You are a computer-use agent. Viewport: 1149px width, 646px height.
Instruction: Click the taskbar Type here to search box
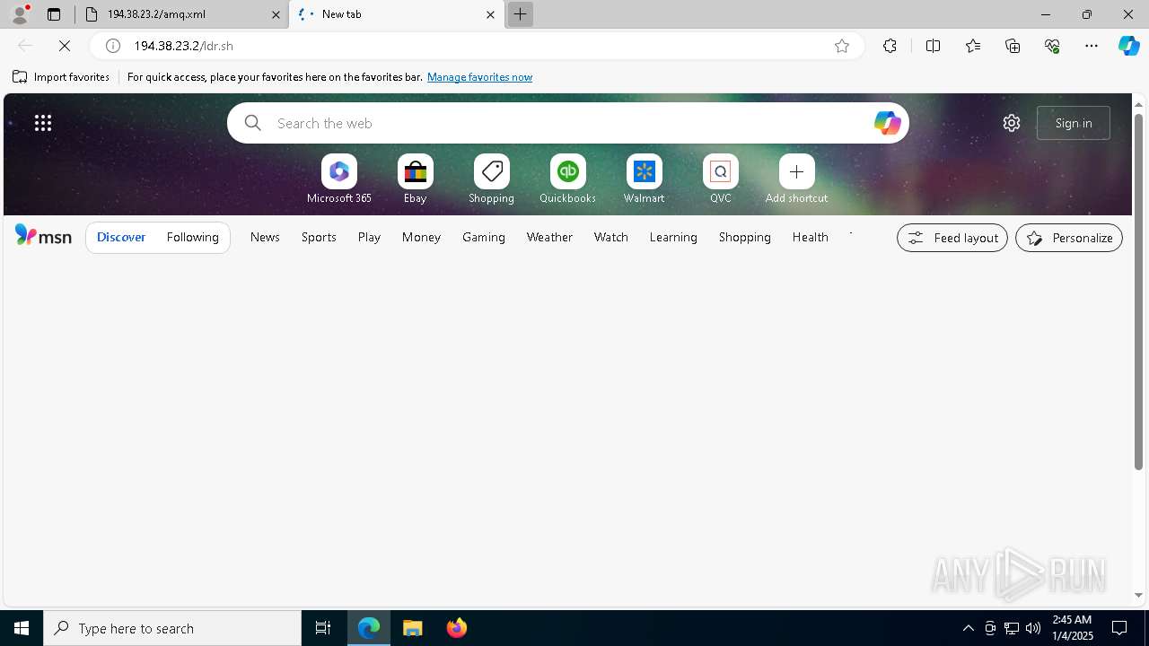click(x=172, y=628)
